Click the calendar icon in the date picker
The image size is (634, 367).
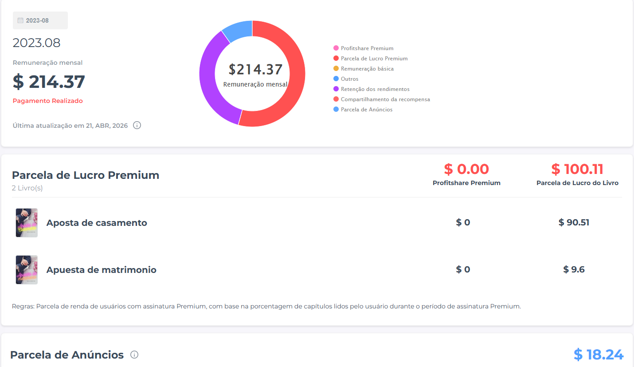(20, 20)
